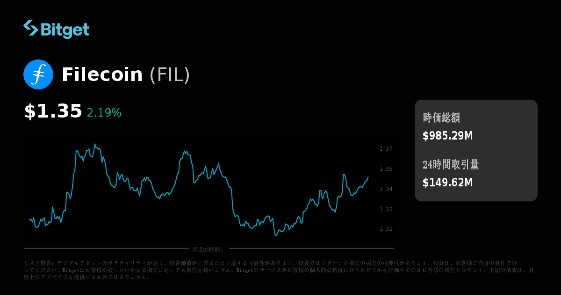Click the $985.29M market cap value
This screenshot has width=561, height=295.
[x=447, y=136]
